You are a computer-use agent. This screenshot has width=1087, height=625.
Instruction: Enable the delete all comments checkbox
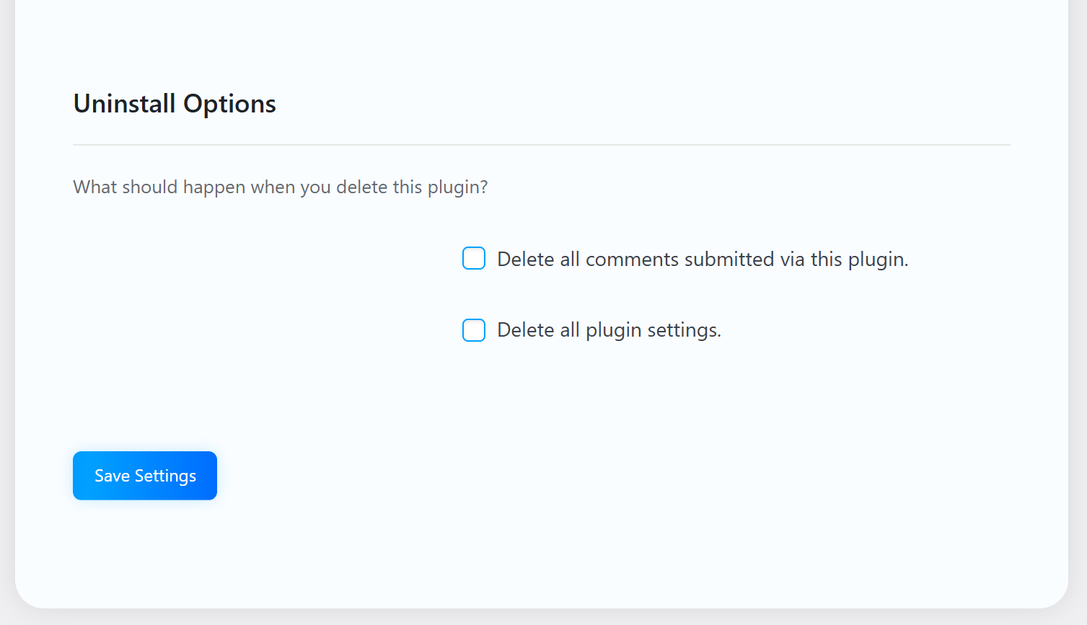coord(474,258)
